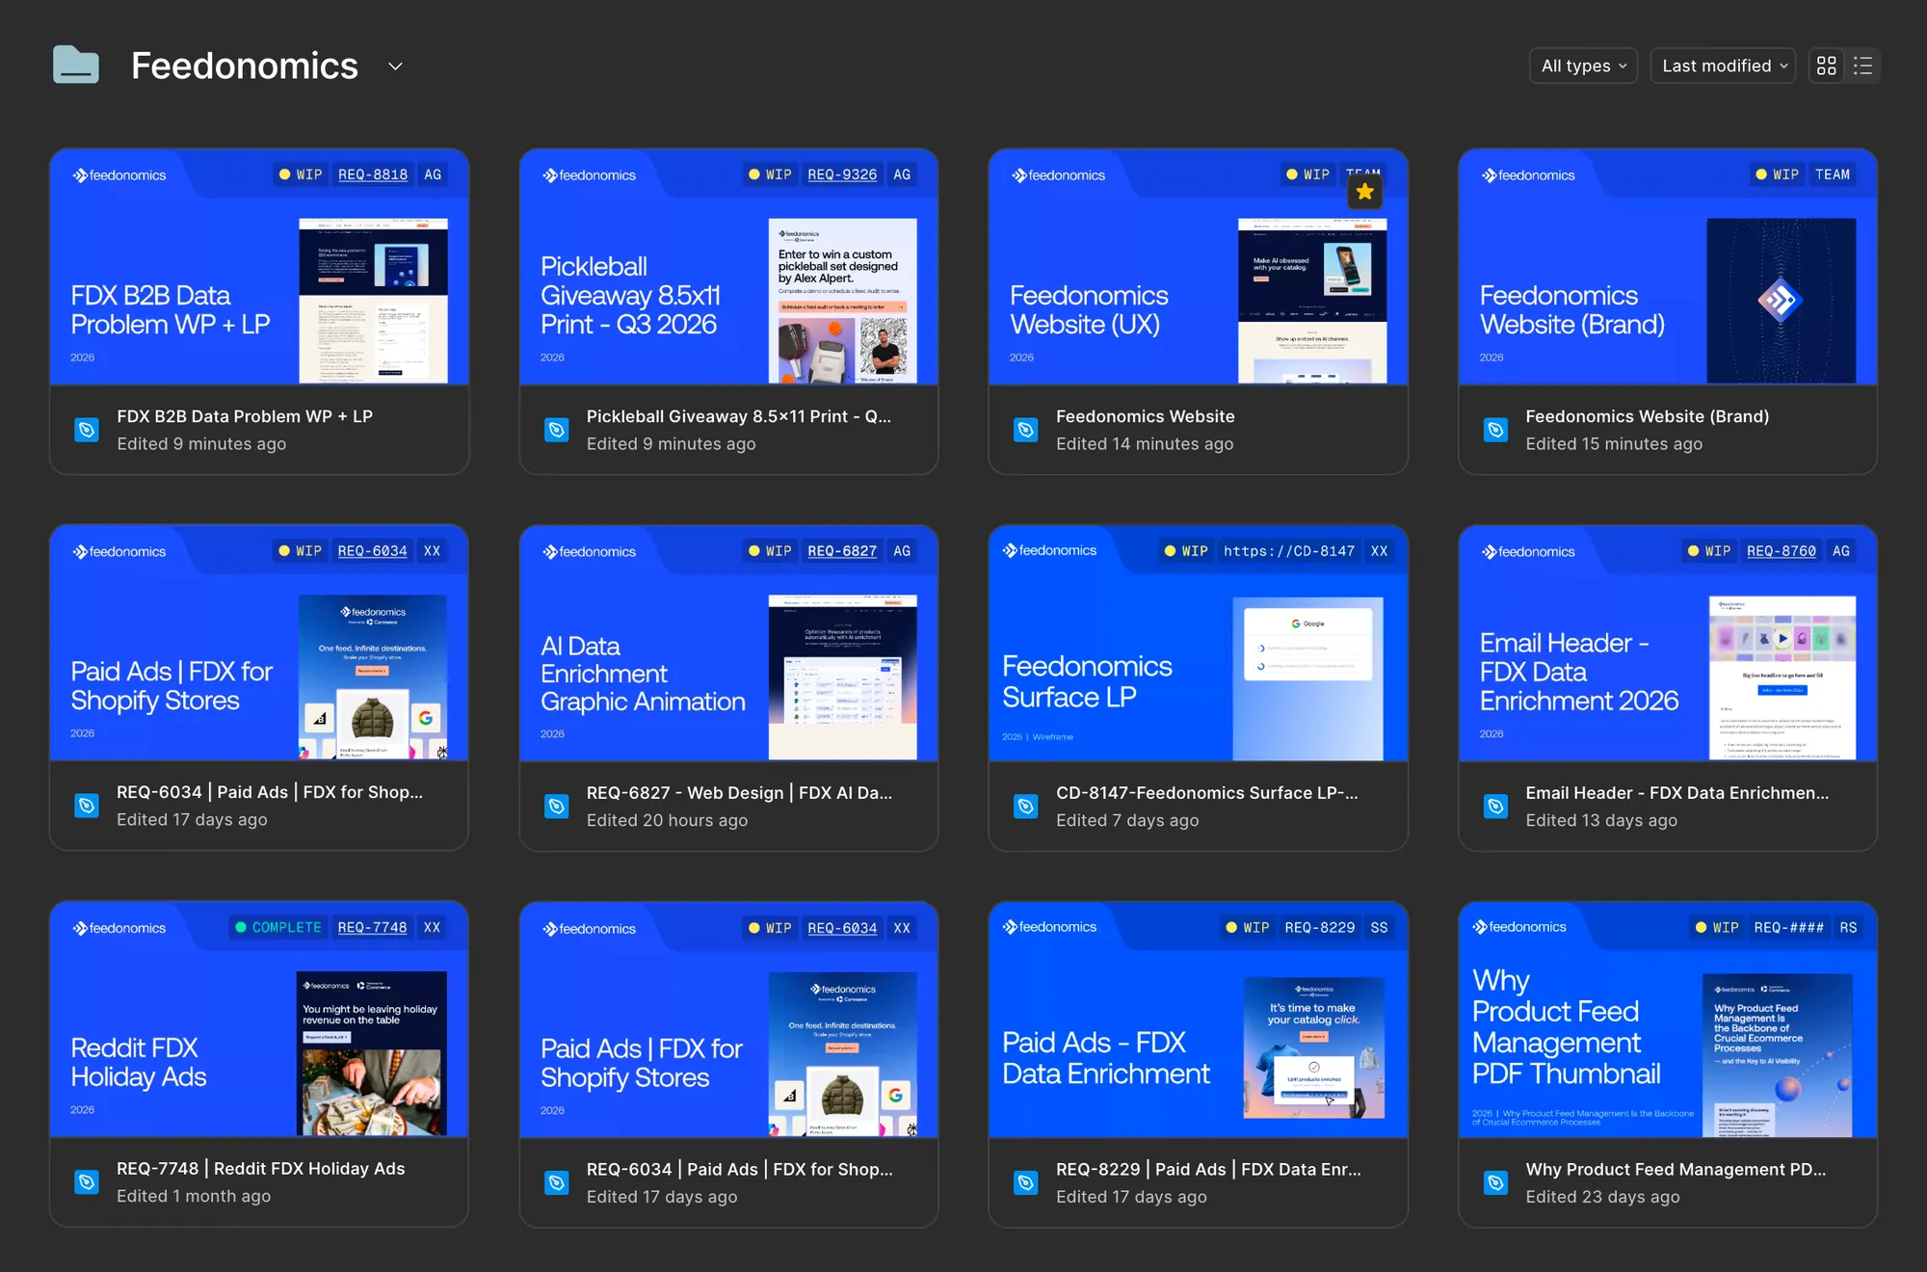Click the Feedonomics folder icon
Viewport: 1927px width, 1272px height.
click(x=76, y=66)
